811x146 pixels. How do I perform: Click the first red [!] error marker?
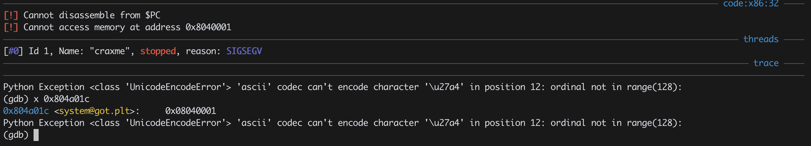click(11, 15)
